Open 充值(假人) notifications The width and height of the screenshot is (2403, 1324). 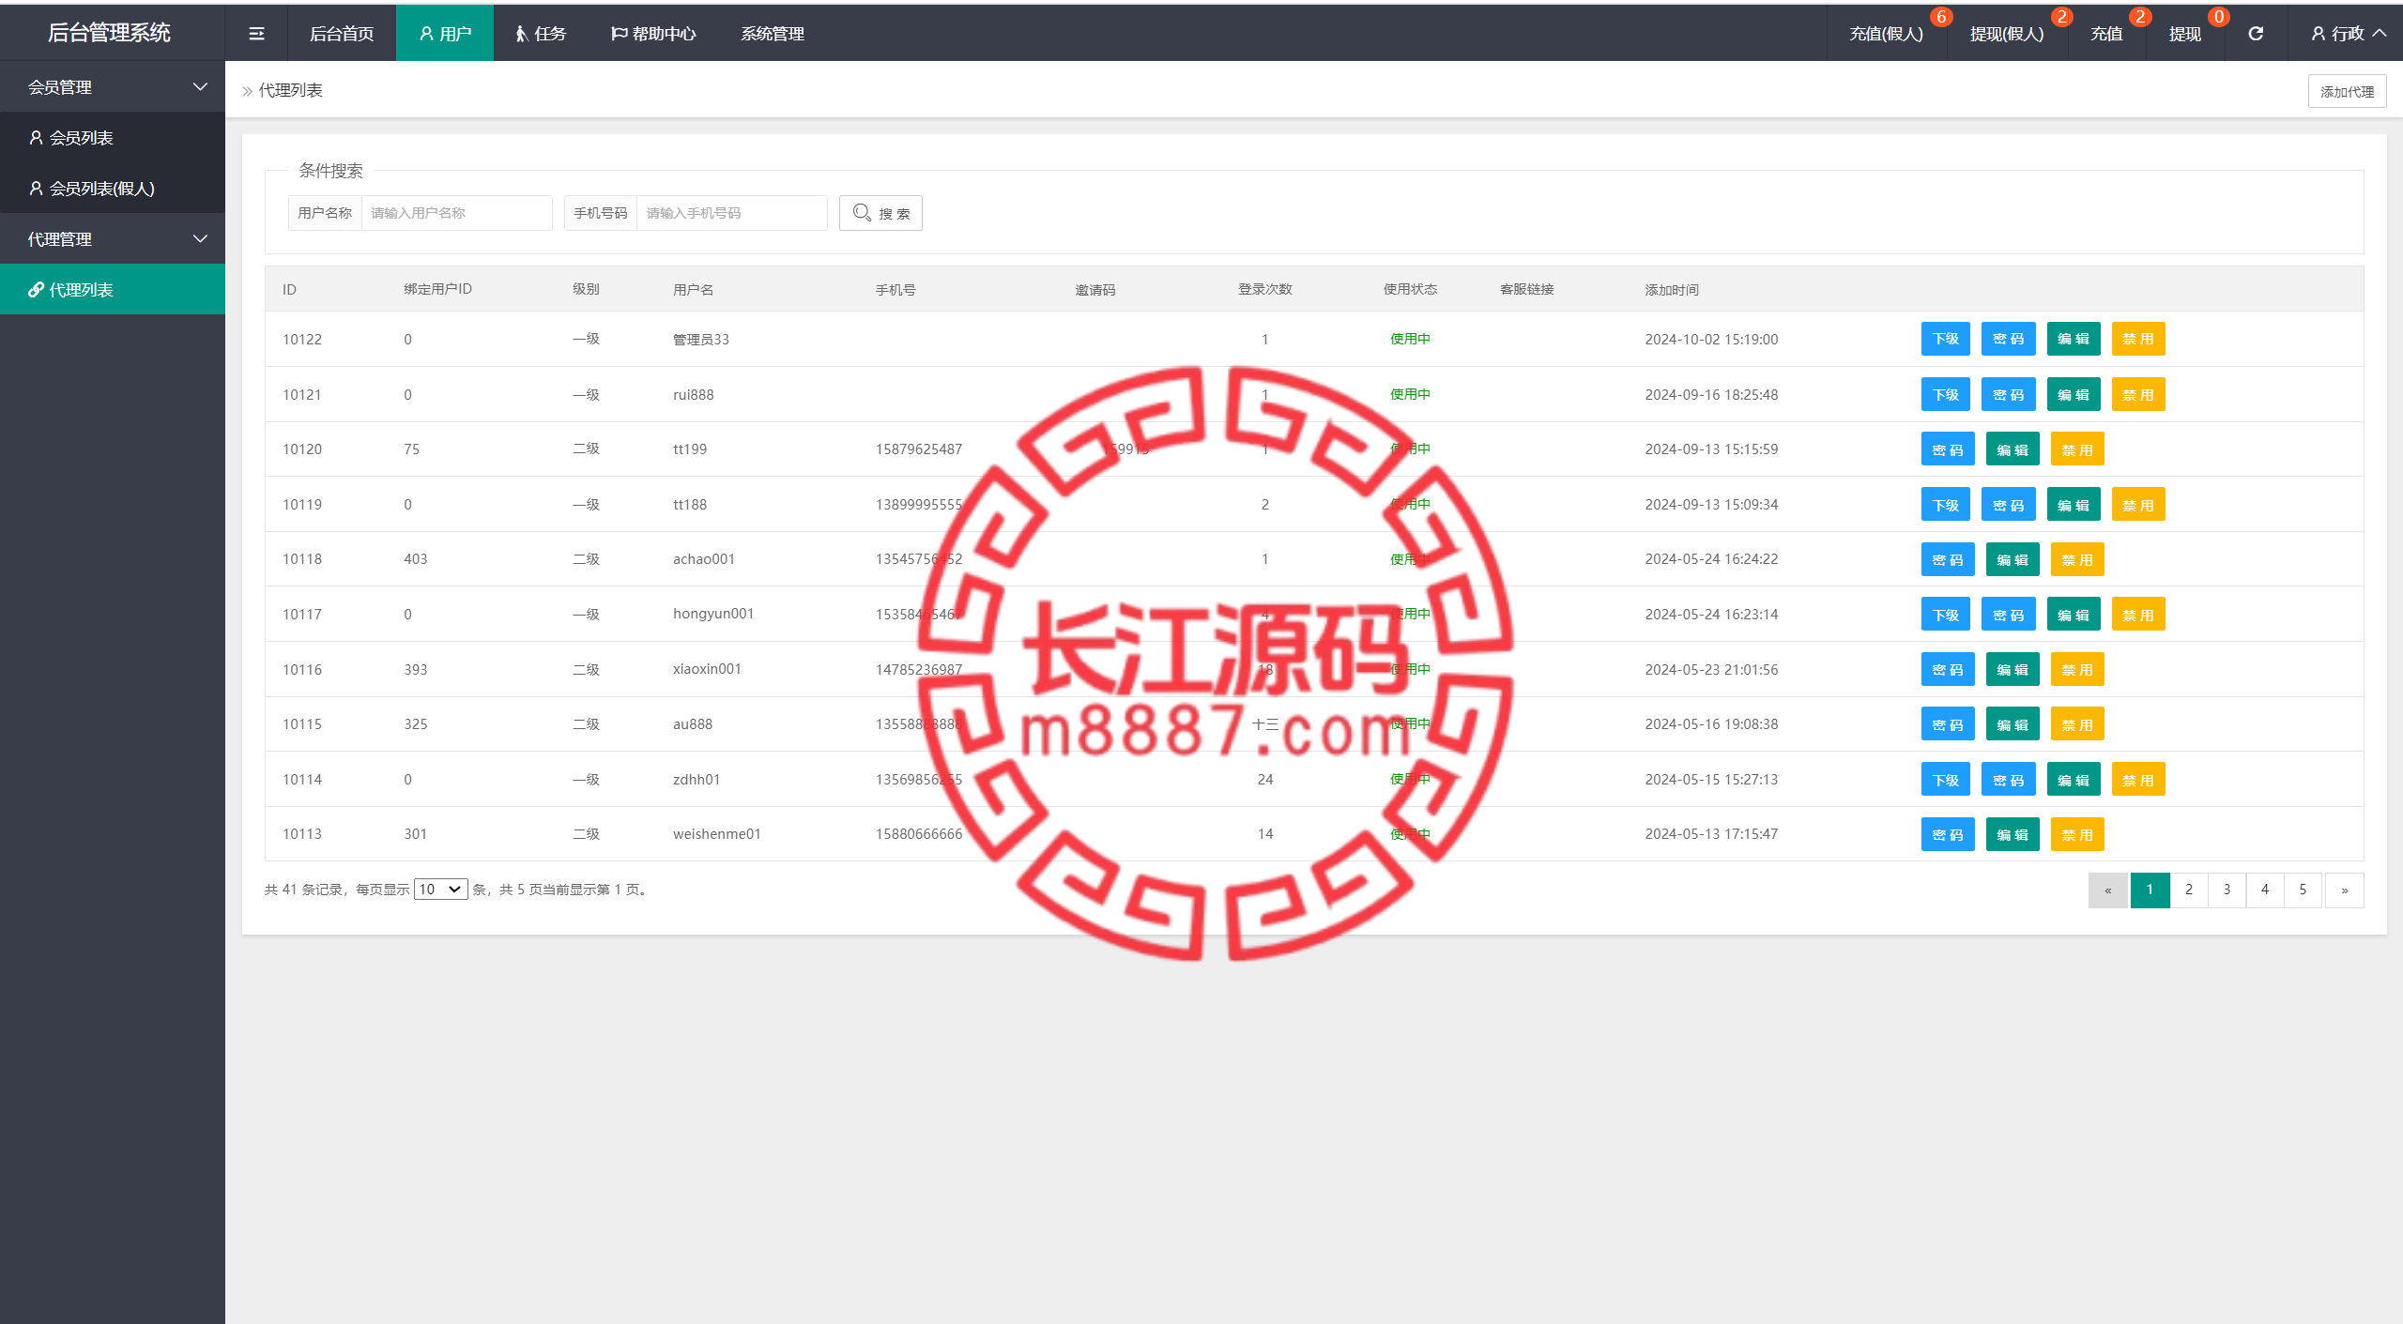[1887, 34]
